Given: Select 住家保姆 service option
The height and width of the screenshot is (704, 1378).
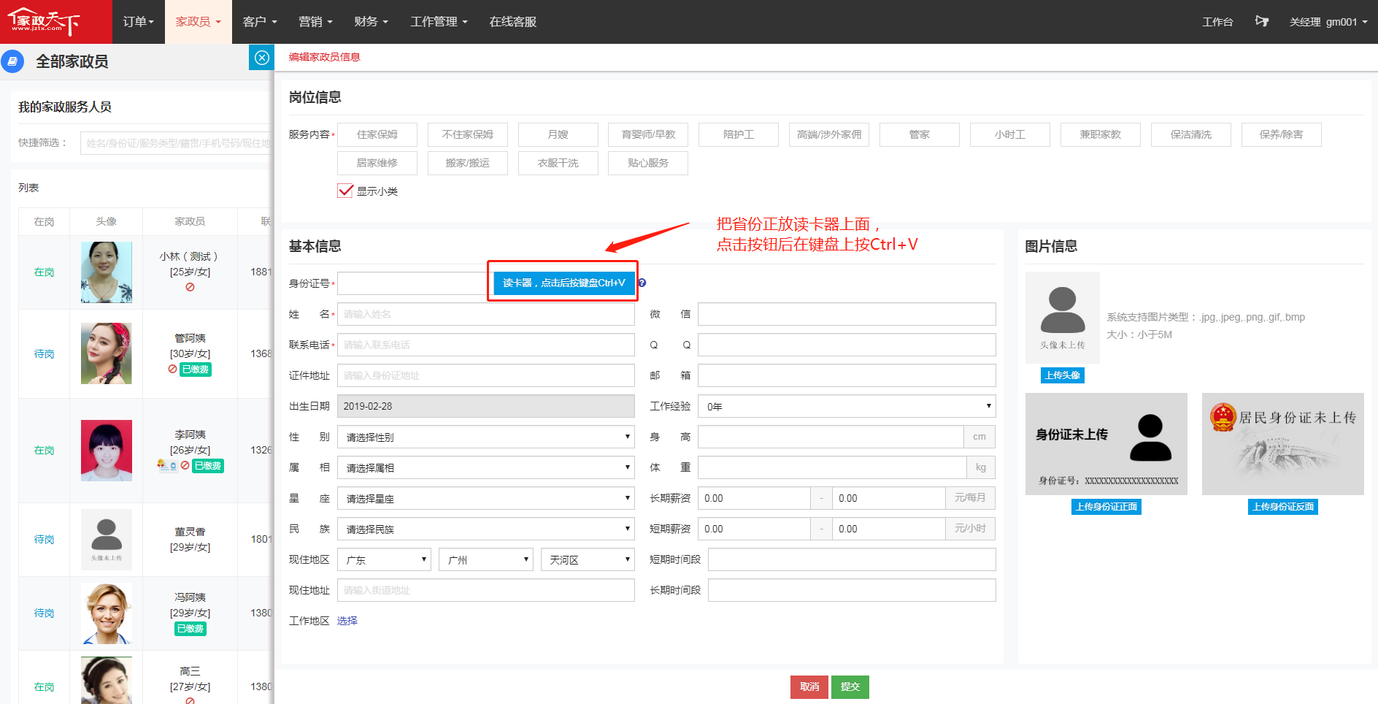Looking at the screenshot, I should pos(377,134).
